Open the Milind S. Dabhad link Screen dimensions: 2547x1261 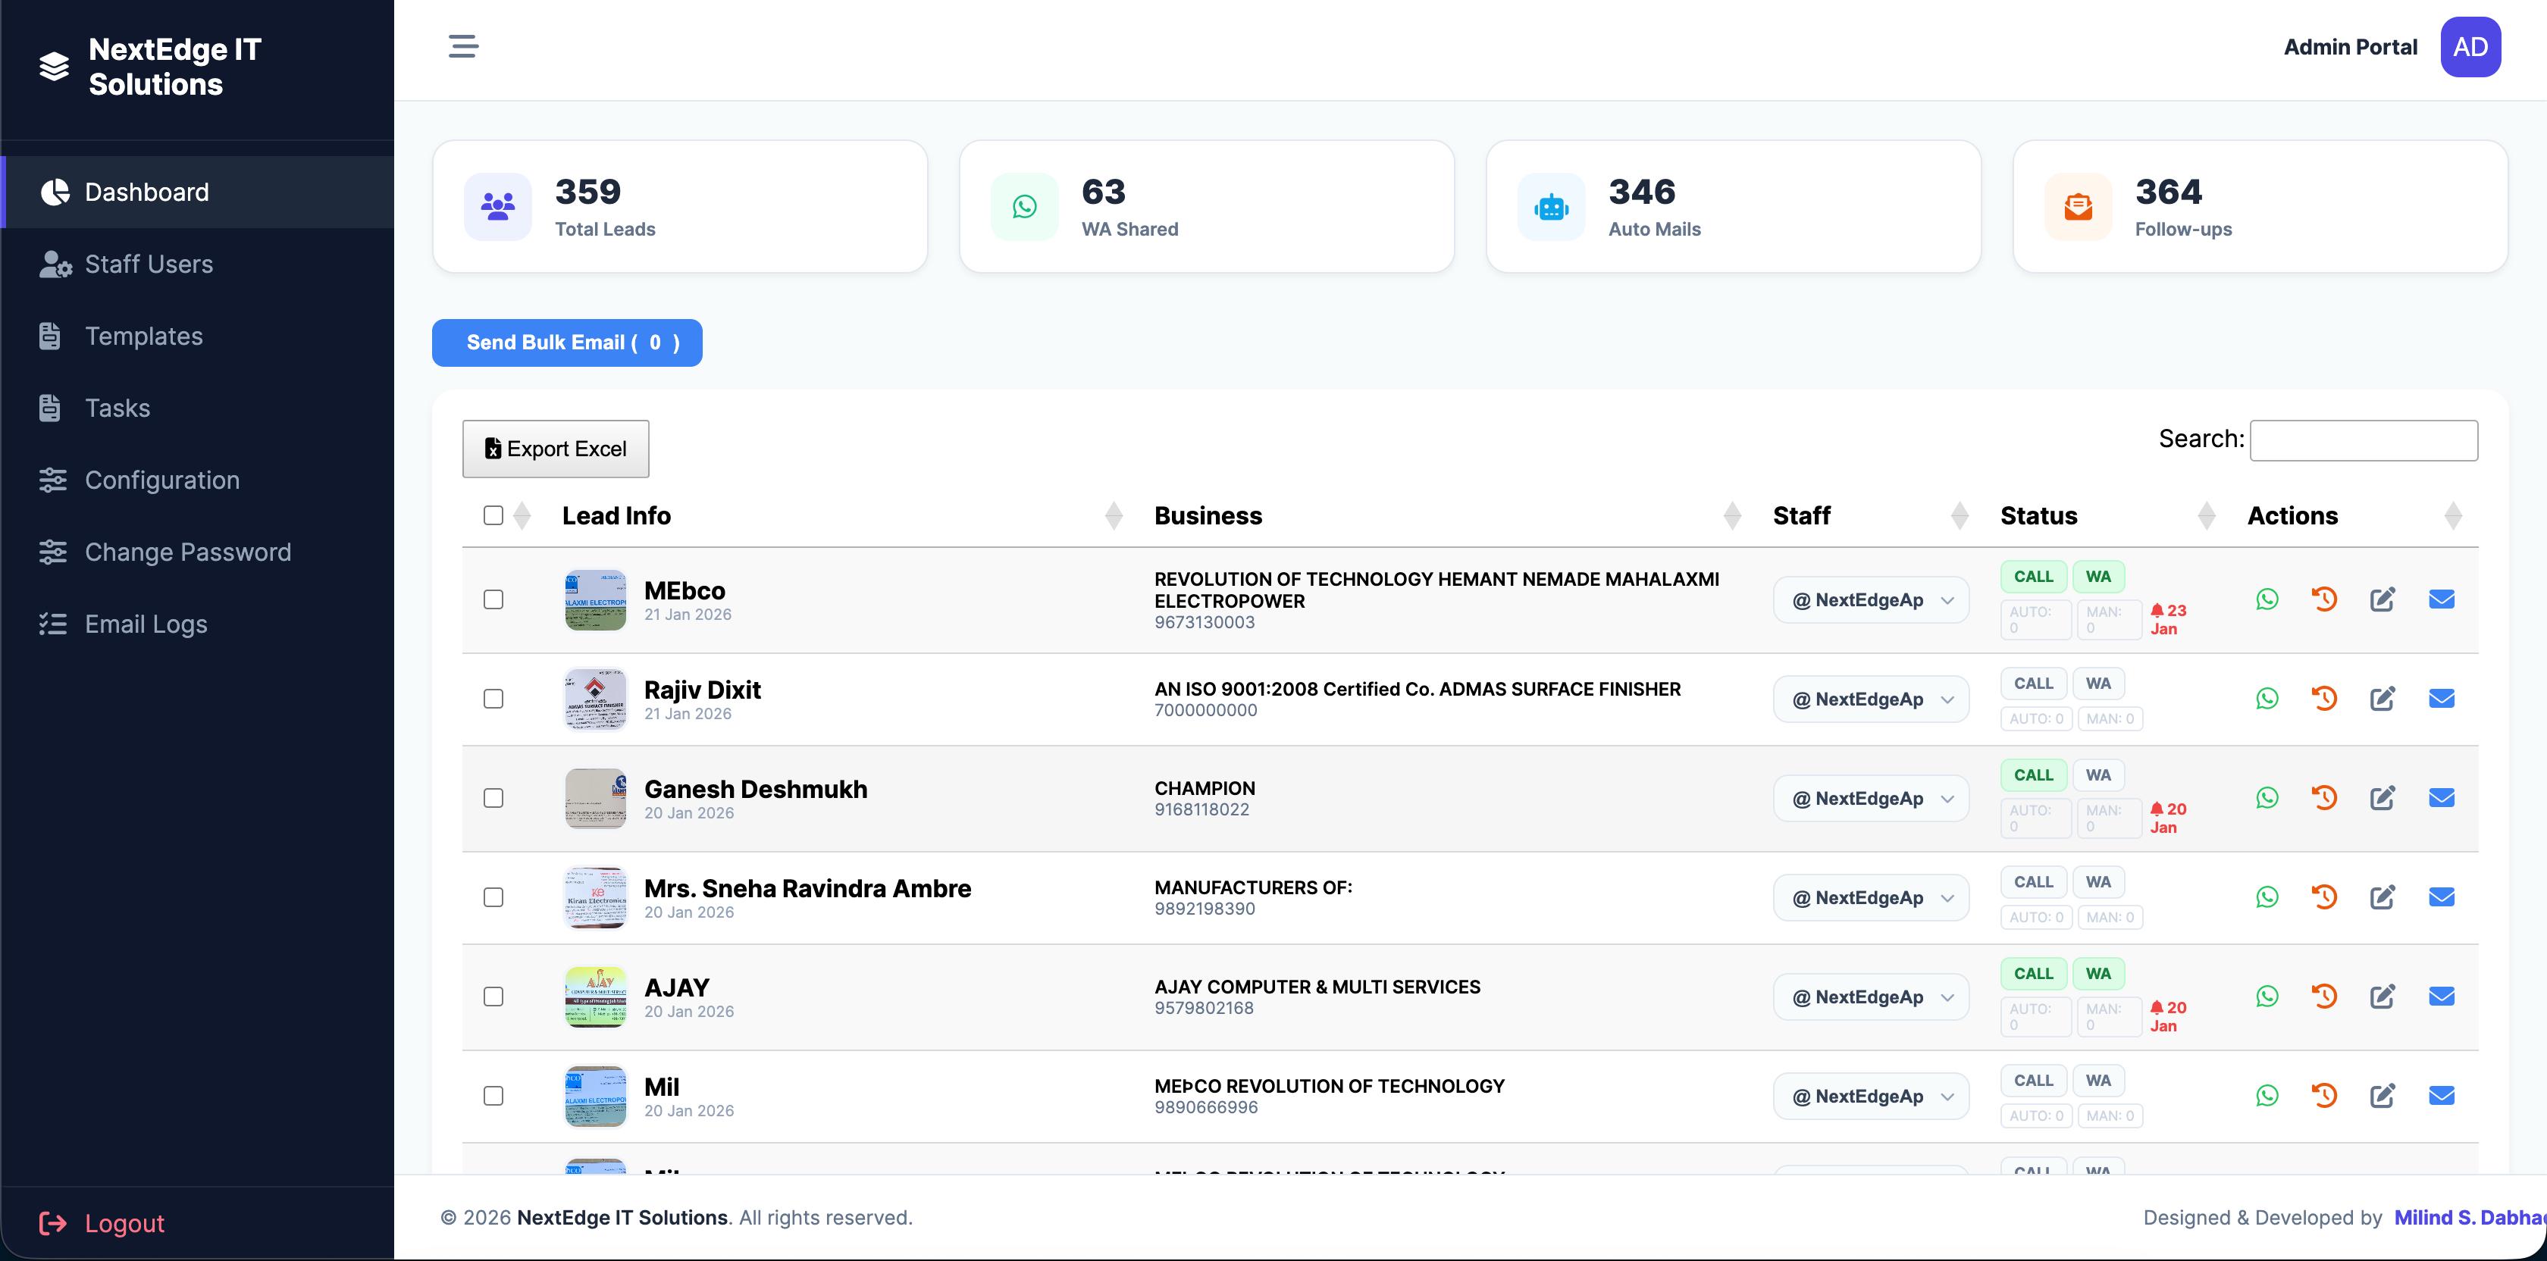(2471, 1216)
